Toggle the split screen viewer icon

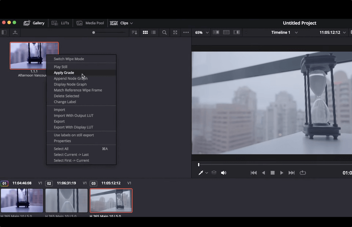[226, 32]
